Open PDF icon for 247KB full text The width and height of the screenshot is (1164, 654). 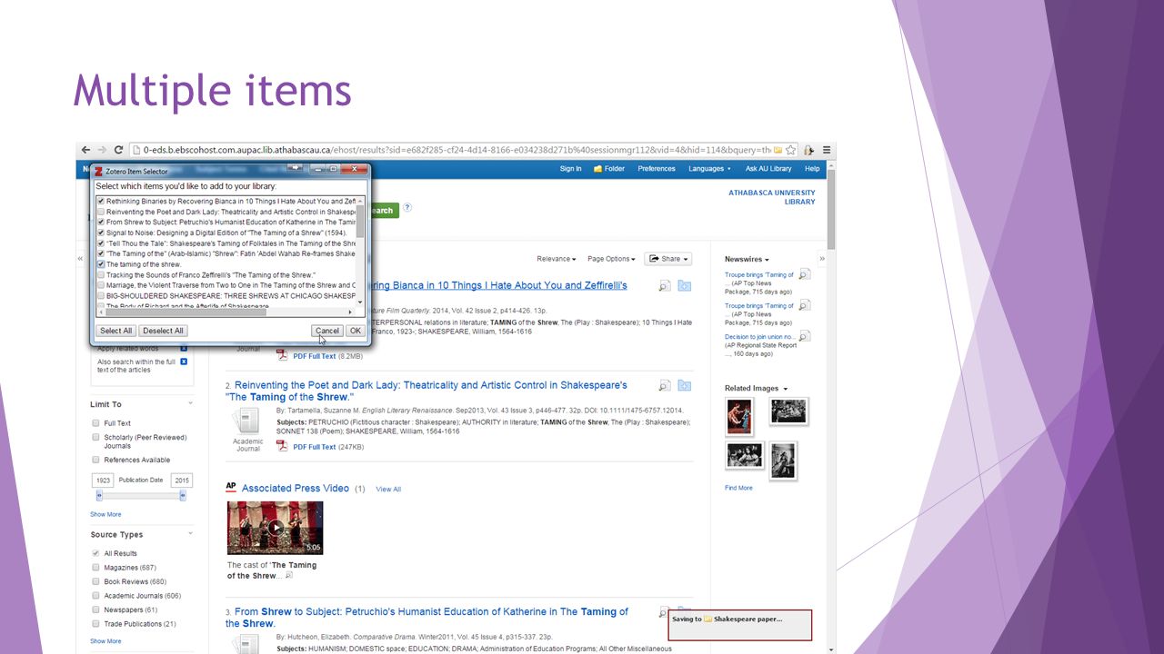coord(282,447)
